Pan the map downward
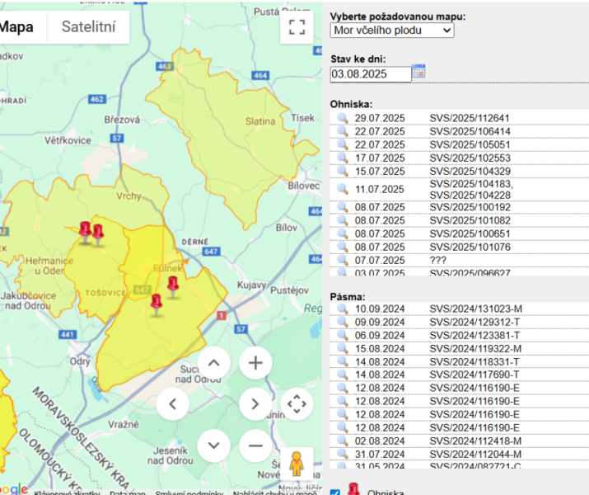This screenshot has height=495, width=589. click(213, 445)
